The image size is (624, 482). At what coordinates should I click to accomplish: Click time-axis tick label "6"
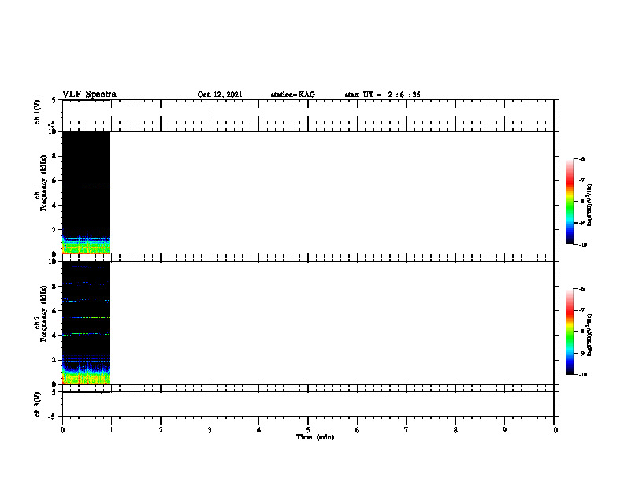coord(357,430)
